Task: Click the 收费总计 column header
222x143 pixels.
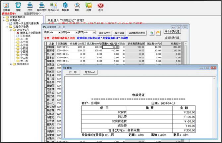Action: coord(171,43)
